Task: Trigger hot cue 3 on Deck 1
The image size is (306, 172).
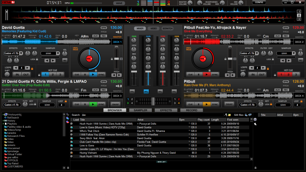Action: coord(60,75)
